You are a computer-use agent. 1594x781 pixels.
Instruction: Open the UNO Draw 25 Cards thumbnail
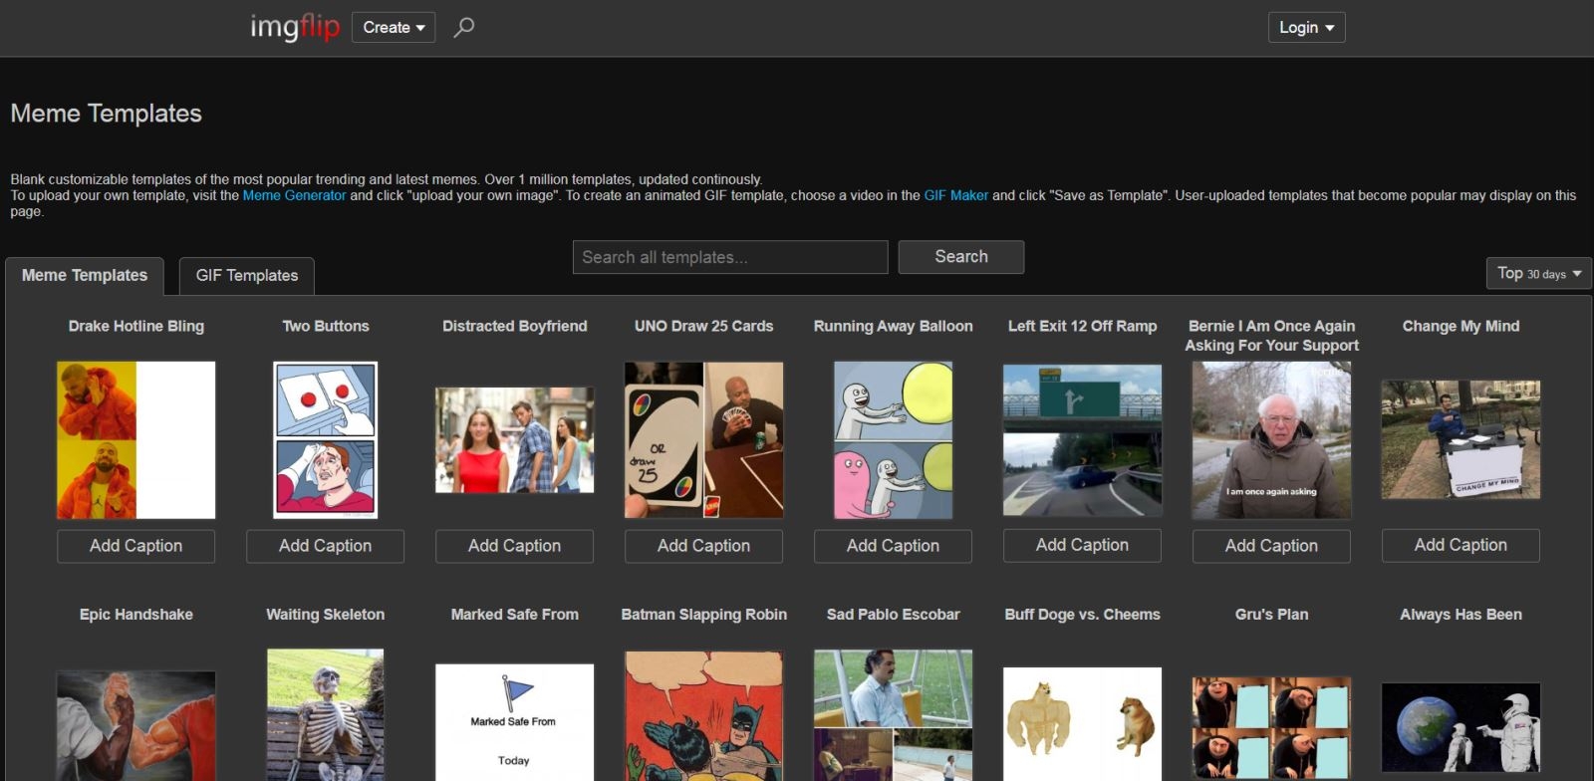[x=704, y=439]
